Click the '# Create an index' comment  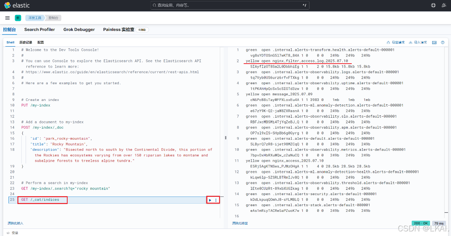pyautogui.click(x=40, y=100)
